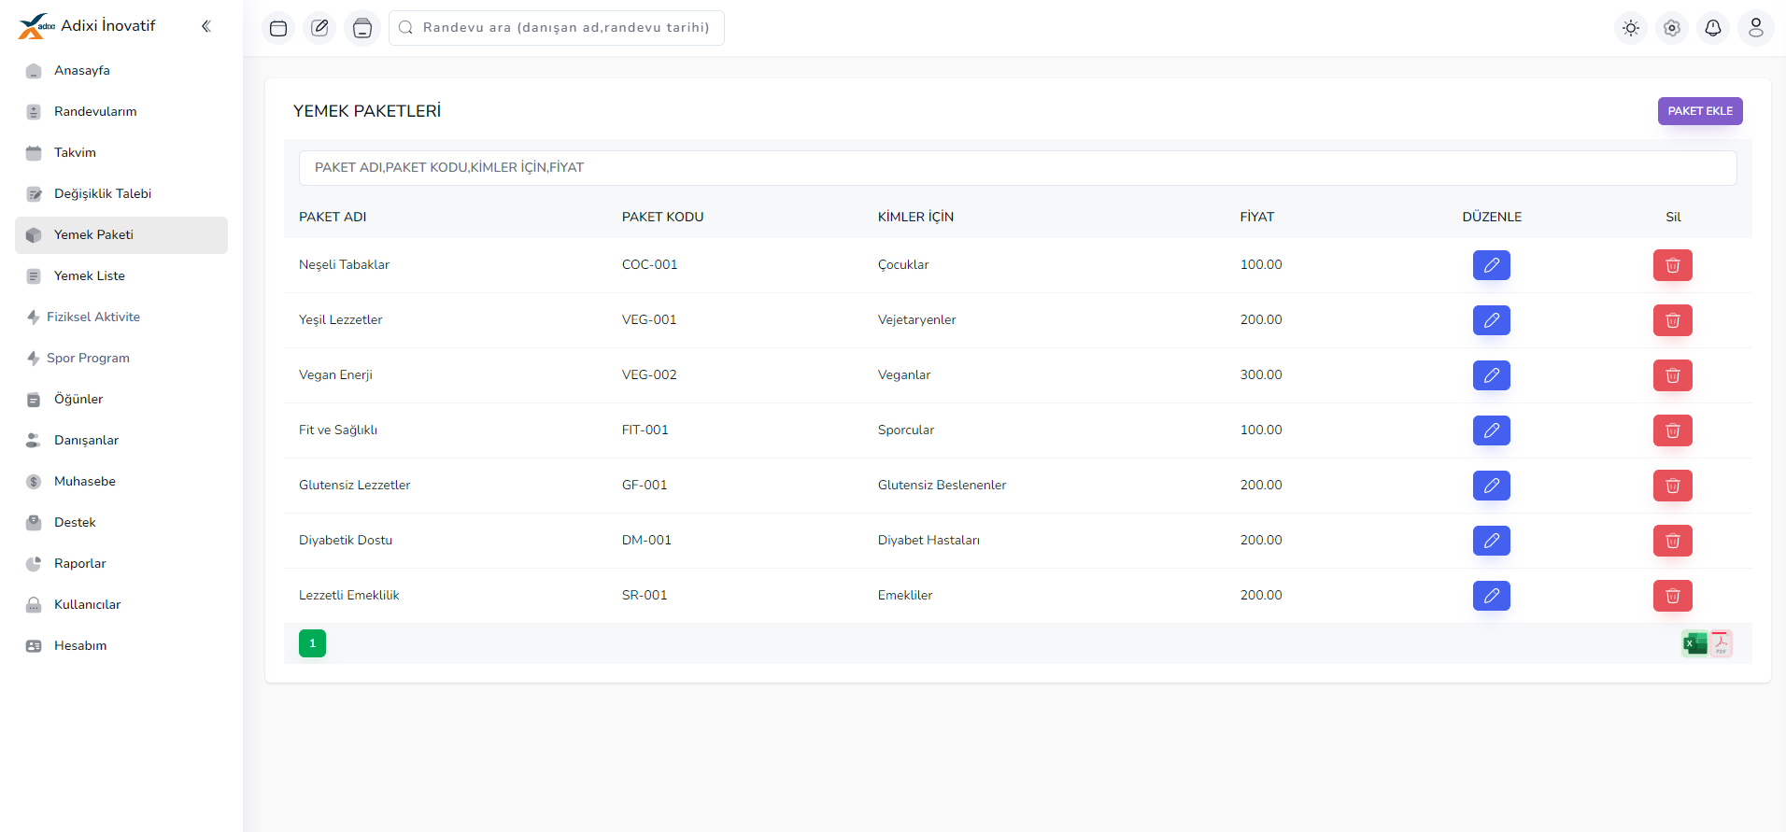
Task: Edit the Fit ve Sağlıklı package
Action: tap(1492, 430)
